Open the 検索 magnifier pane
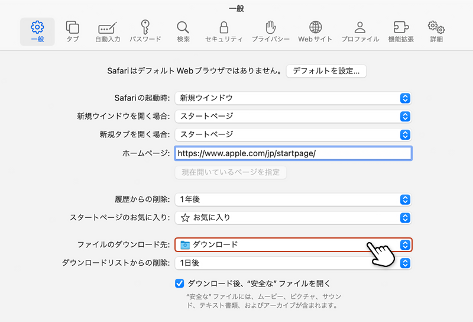 click(183, 31)
